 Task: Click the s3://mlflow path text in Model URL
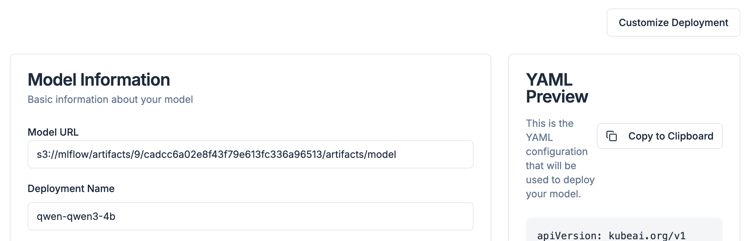tap(64, 154)
